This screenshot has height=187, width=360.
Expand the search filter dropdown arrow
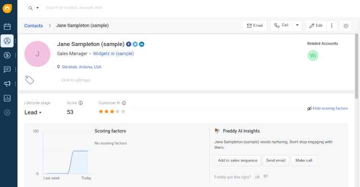tap(37, 8)
